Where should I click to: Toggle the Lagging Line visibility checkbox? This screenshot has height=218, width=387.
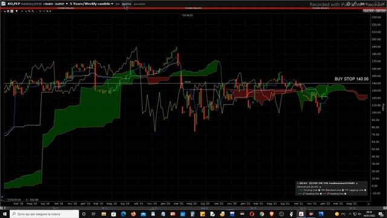coord(365,190)
